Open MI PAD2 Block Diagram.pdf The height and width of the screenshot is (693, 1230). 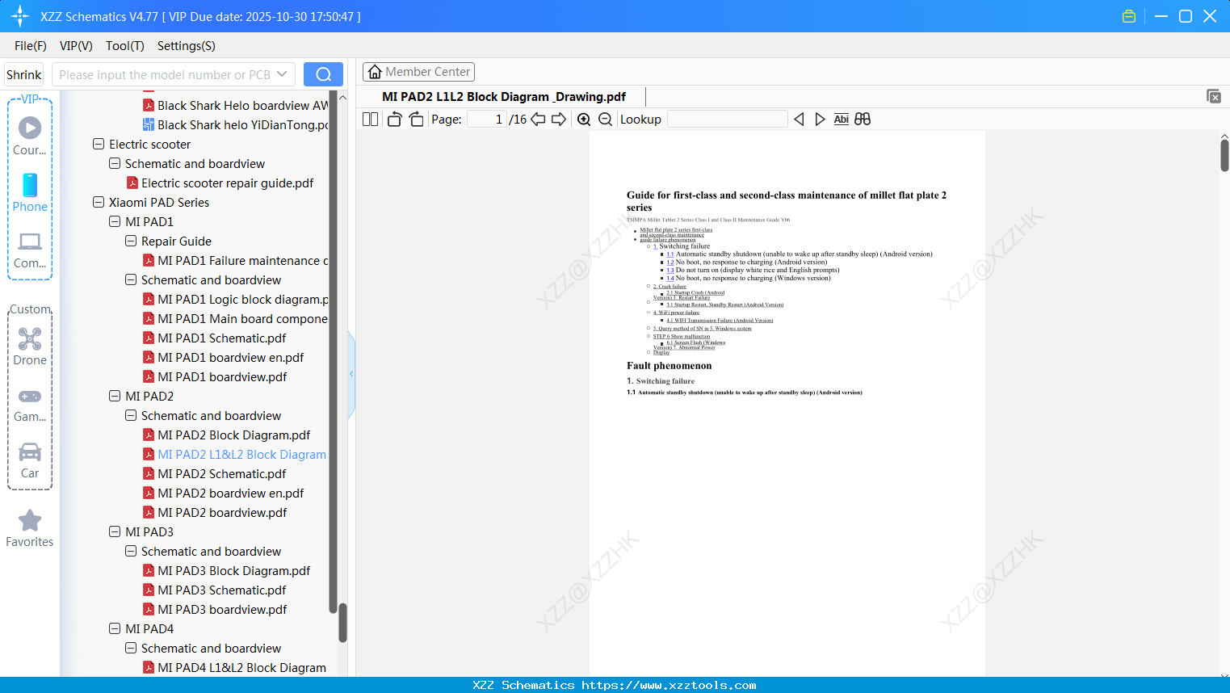click(x=227, y=435)
